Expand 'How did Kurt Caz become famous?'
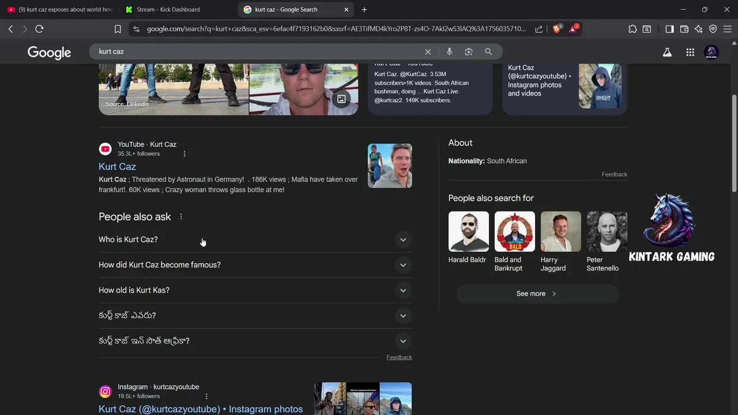The width and height of the screenshot is (738, 415). click(x=255, y=265)
